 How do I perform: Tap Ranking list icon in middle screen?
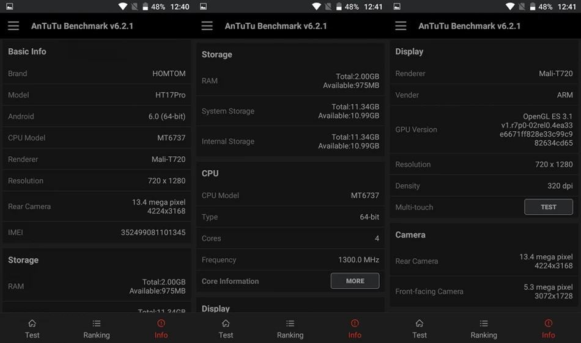point(290,323)
